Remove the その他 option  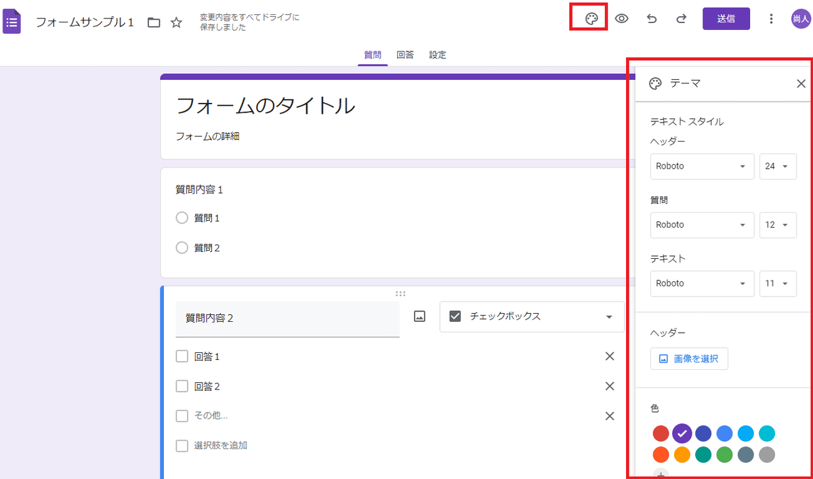(610, 416)
